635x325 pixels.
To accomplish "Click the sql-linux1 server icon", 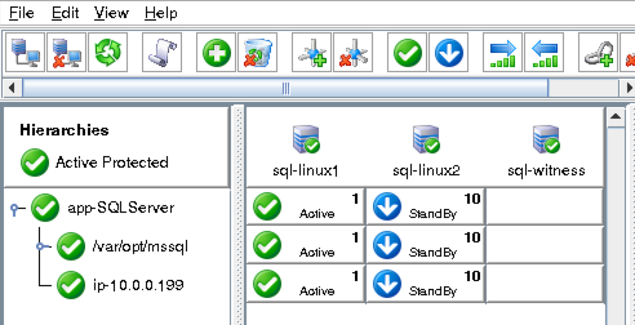I will pos(306,140).
